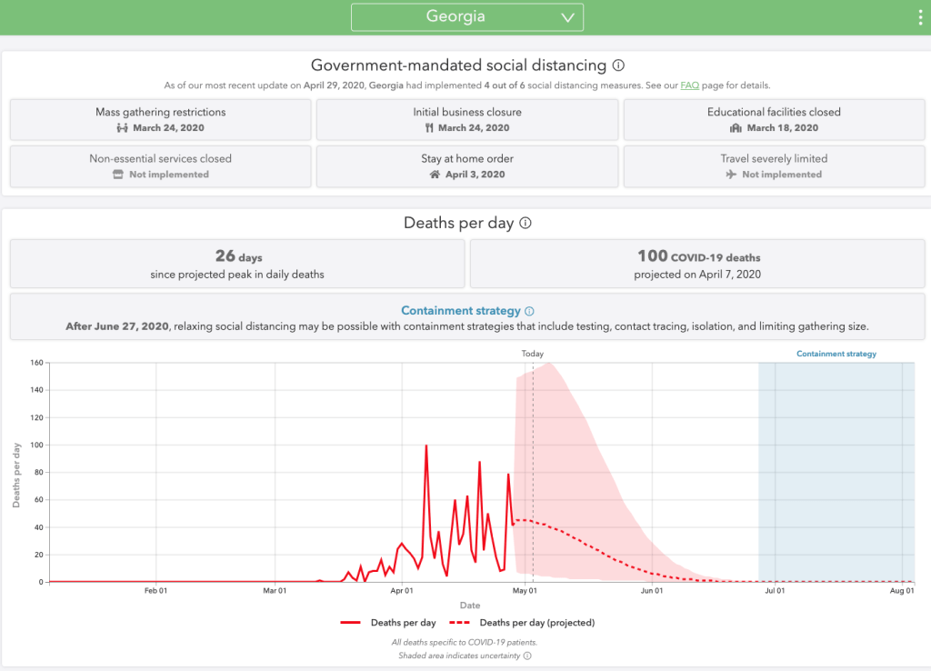Click the Containment strategy info icon
The height and width of the screenshot is (671, 931).
click(529, 311)
